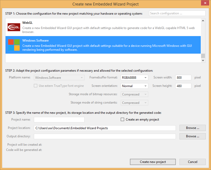The image size is (211, 170).
Task: Click Create new project button
Action: [153, 162]
